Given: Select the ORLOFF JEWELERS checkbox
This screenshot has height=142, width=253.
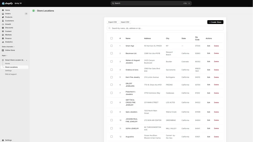Looking at the screenshot, I should point(112,85).
